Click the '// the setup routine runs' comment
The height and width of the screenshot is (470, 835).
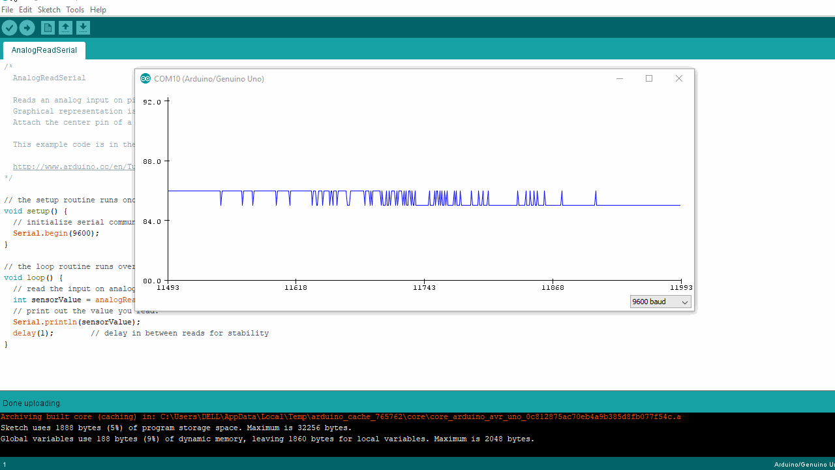(69, 200)
